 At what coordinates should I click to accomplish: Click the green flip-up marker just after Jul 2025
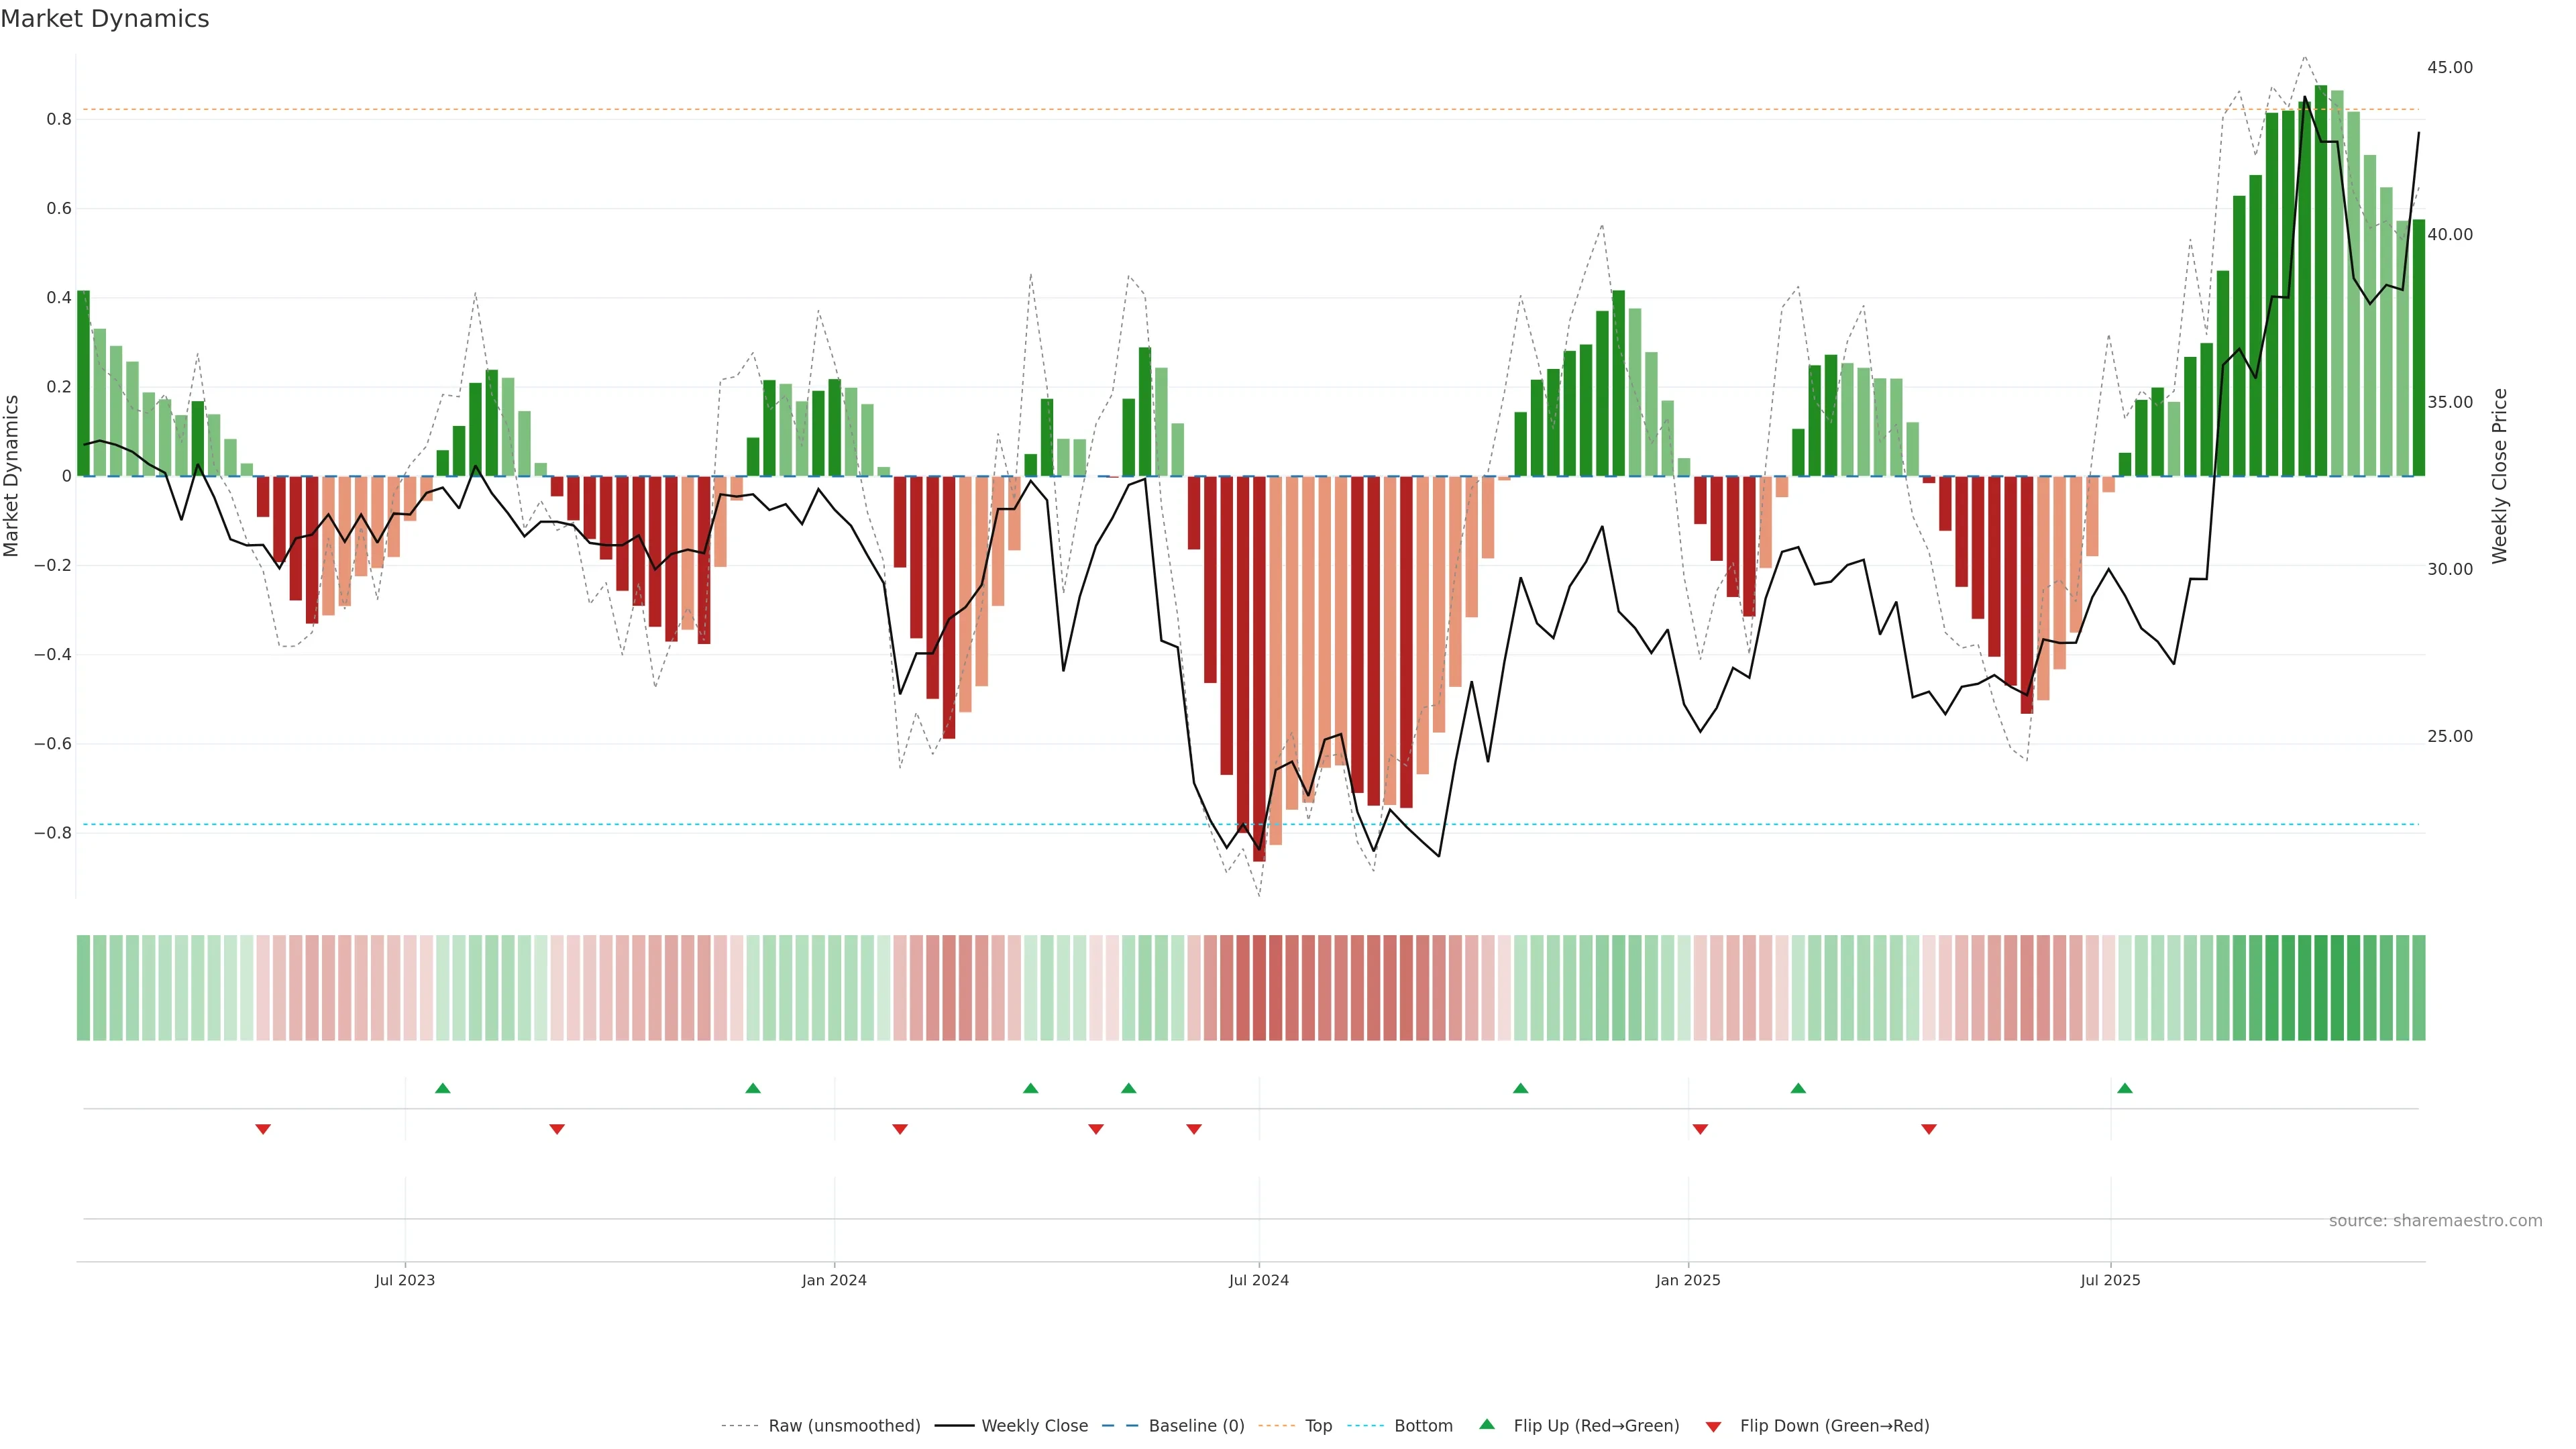(x=2125, y=1088)
